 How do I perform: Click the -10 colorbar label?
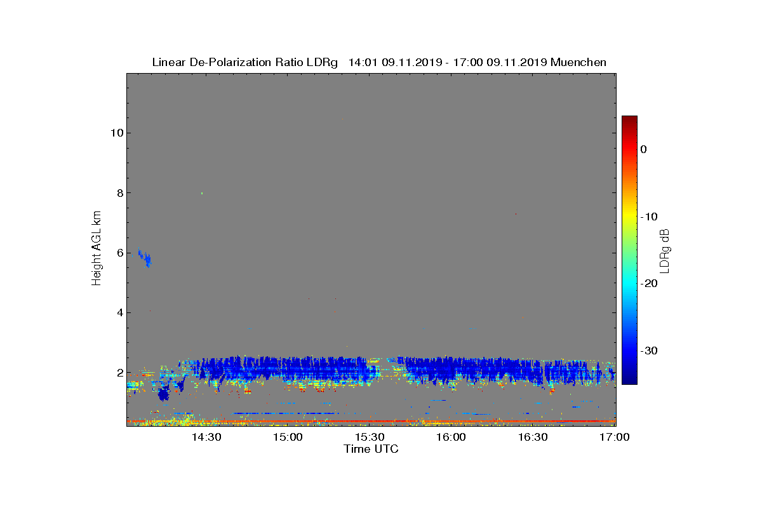click(648, 217)
